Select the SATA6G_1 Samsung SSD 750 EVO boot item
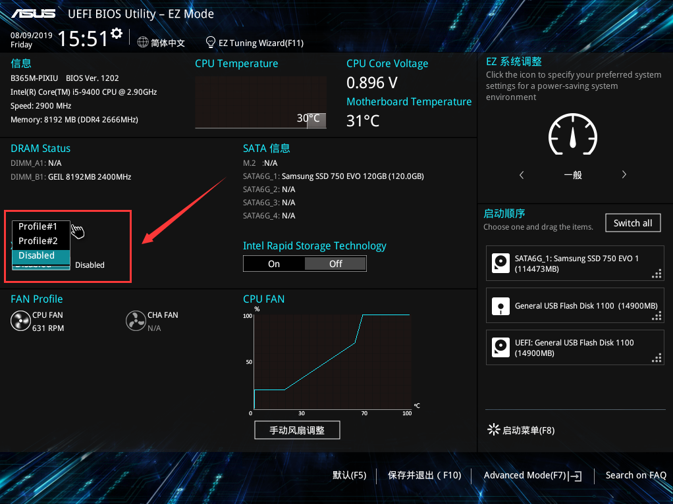 pos(575,263)
